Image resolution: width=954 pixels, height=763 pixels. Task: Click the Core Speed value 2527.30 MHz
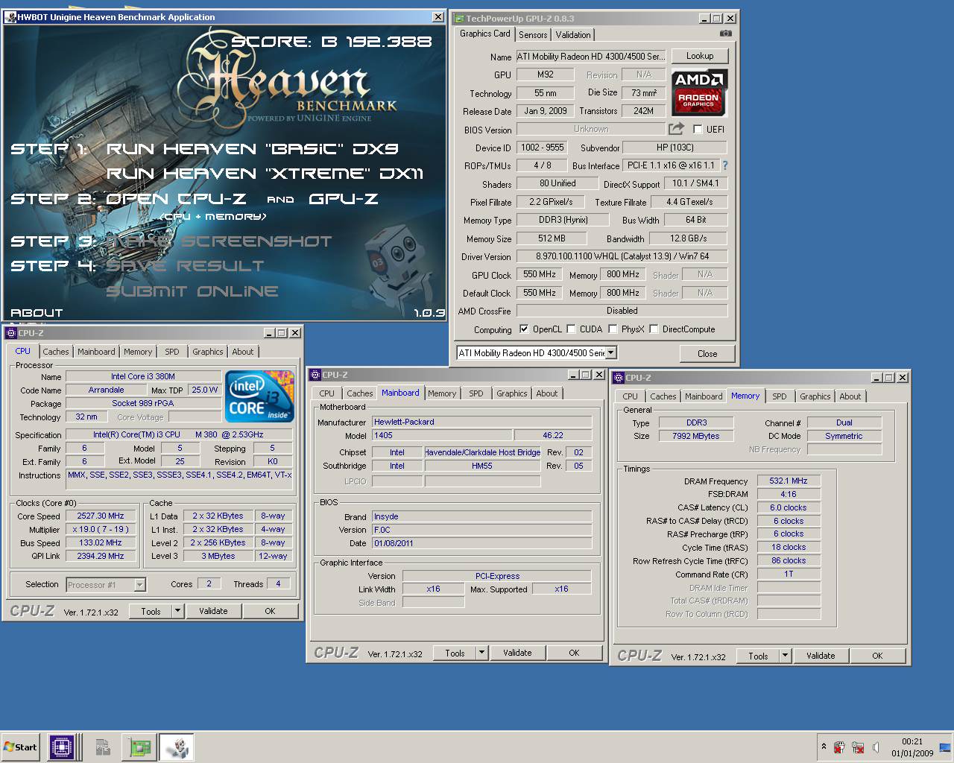101,516
